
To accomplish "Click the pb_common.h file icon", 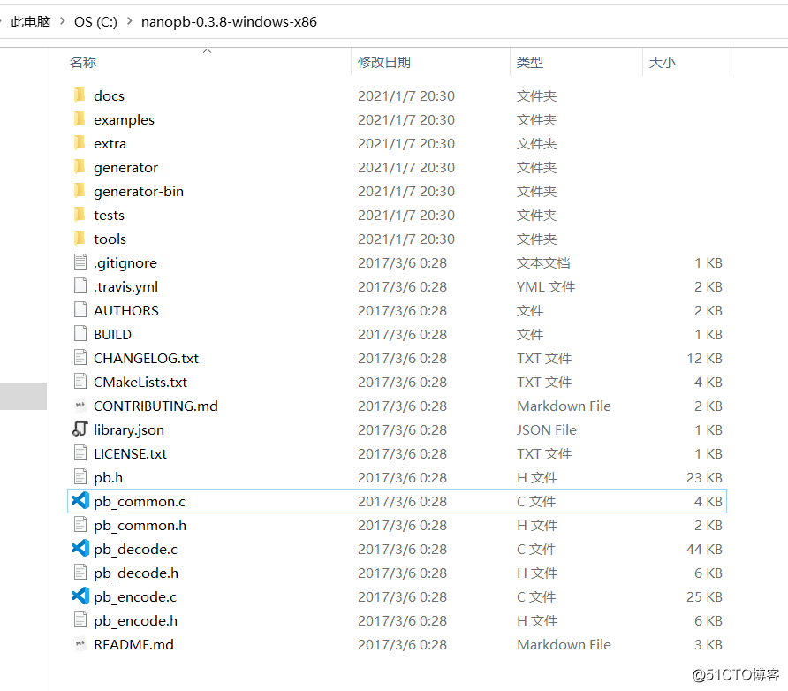I will [x=80, y=525].
